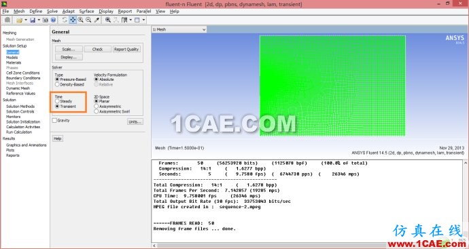The image size is (469, 249).
Task: Select the Steady time option
Action: coord(63,101)
